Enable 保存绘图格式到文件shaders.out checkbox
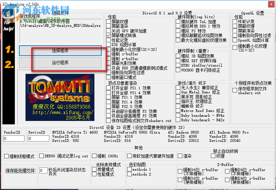The height and width of the screenshot is (190, 276). click(109, 121)
